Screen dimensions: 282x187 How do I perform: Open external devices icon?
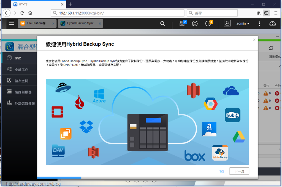(195, 23)
